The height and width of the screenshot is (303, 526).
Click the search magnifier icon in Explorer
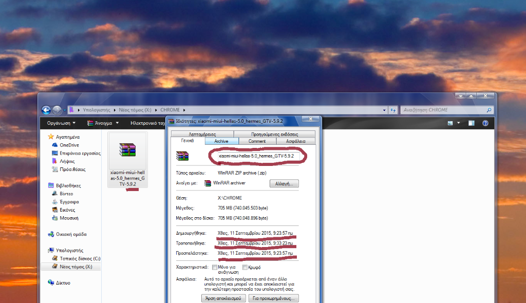pos(489,110)
